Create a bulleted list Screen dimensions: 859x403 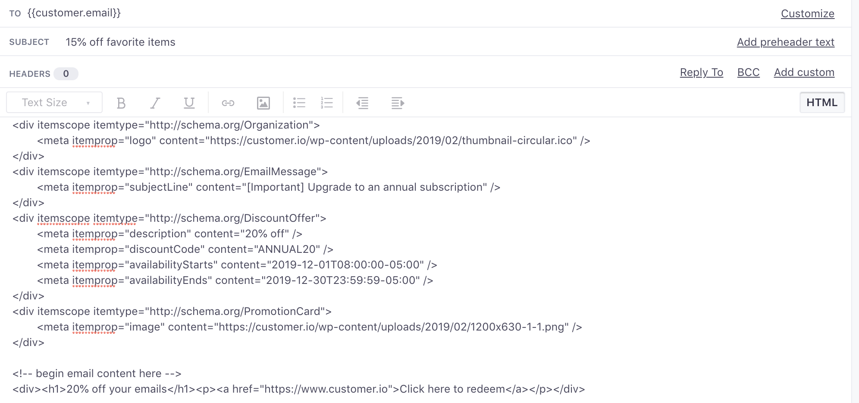299,102
